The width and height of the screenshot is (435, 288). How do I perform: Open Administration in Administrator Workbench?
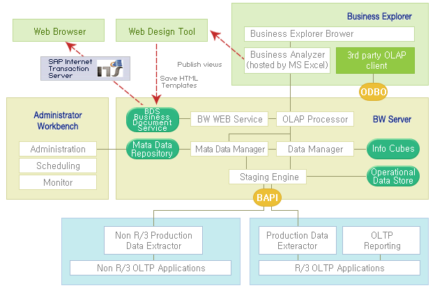(58, 149)
